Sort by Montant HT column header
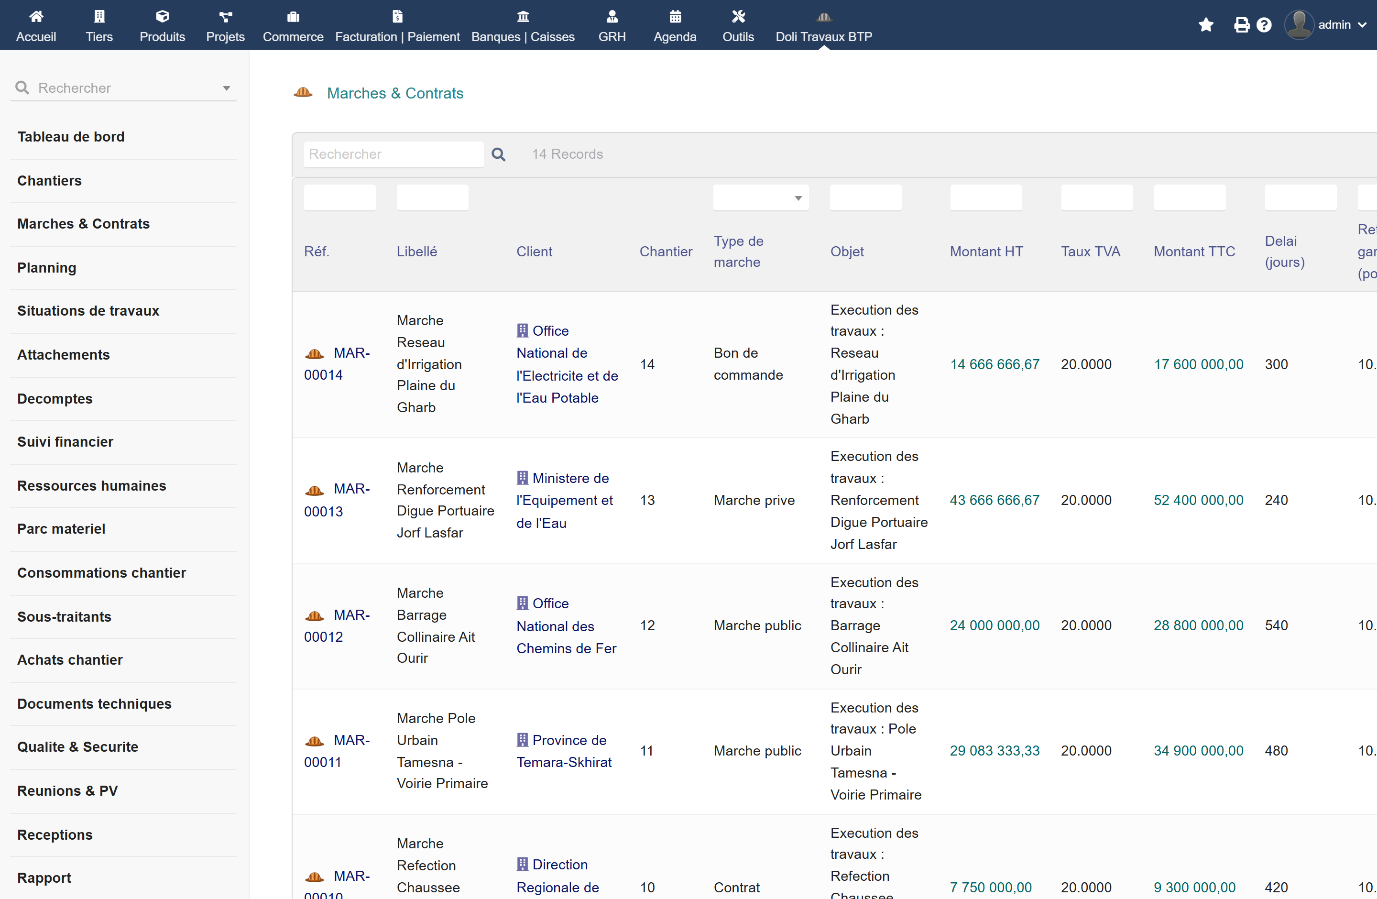 pos(986,252)
